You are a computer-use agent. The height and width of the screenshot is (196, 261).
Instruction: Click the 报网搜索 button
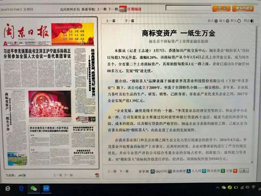[x=243, y=8]
